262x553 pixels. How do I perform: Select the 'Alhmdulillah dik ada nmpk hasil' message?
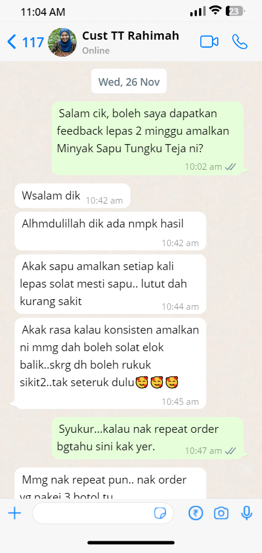[x=110, y=230]
